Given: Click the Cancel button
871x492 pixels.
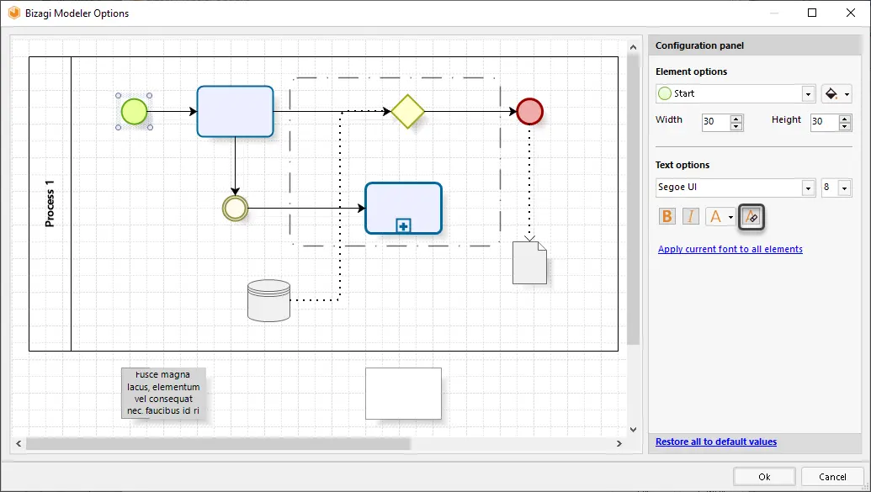Looking at the screenshot, I should (832, 477).
